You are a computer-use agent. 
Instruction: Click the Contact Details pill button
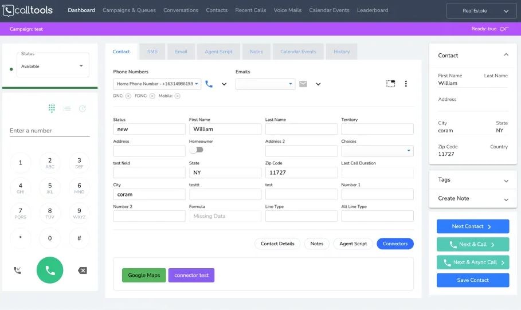coord(277,244)
